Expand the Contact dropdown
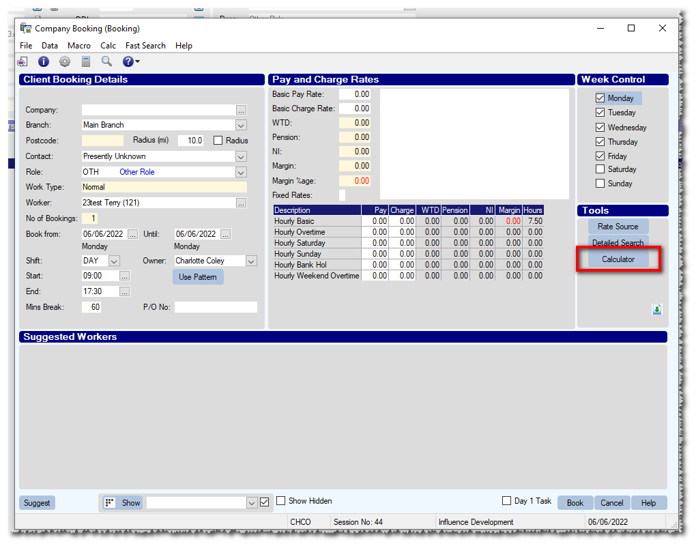The image size is (696, 546). tap(241, 157)
